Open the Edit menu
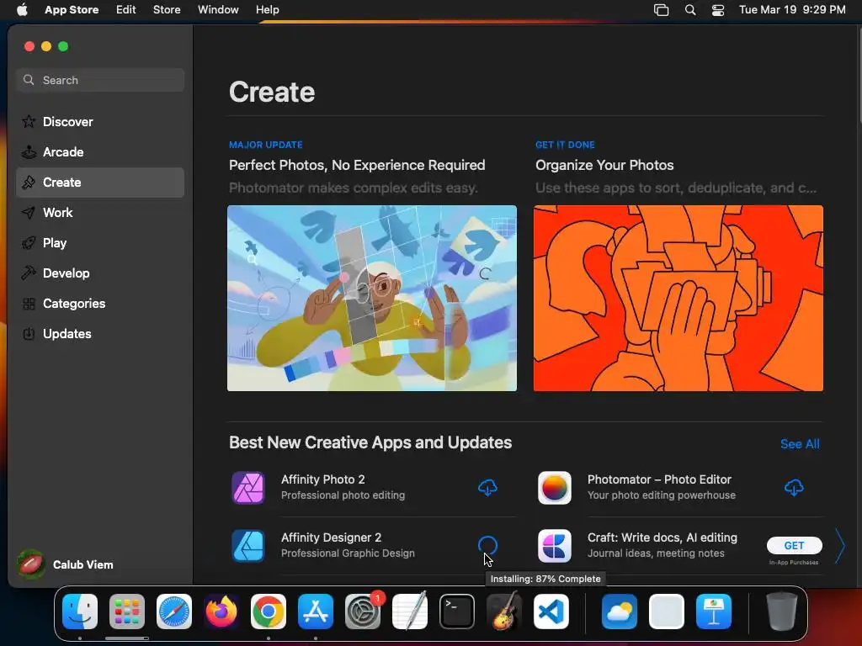This screenshot has height=646, width=862. [126, 10]
